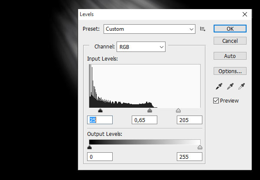The image size is (260, 180).
Task: Open the Preset dropdown set to Custom
Action: click(149, 29)
